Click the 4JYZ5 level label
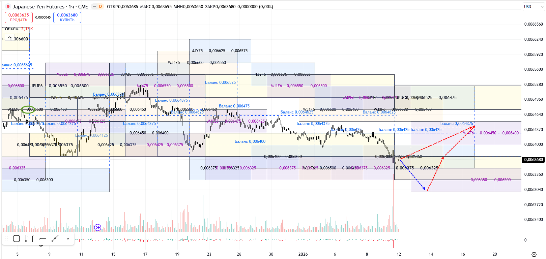This screenshot has width=546, height=259. point(197,51)
